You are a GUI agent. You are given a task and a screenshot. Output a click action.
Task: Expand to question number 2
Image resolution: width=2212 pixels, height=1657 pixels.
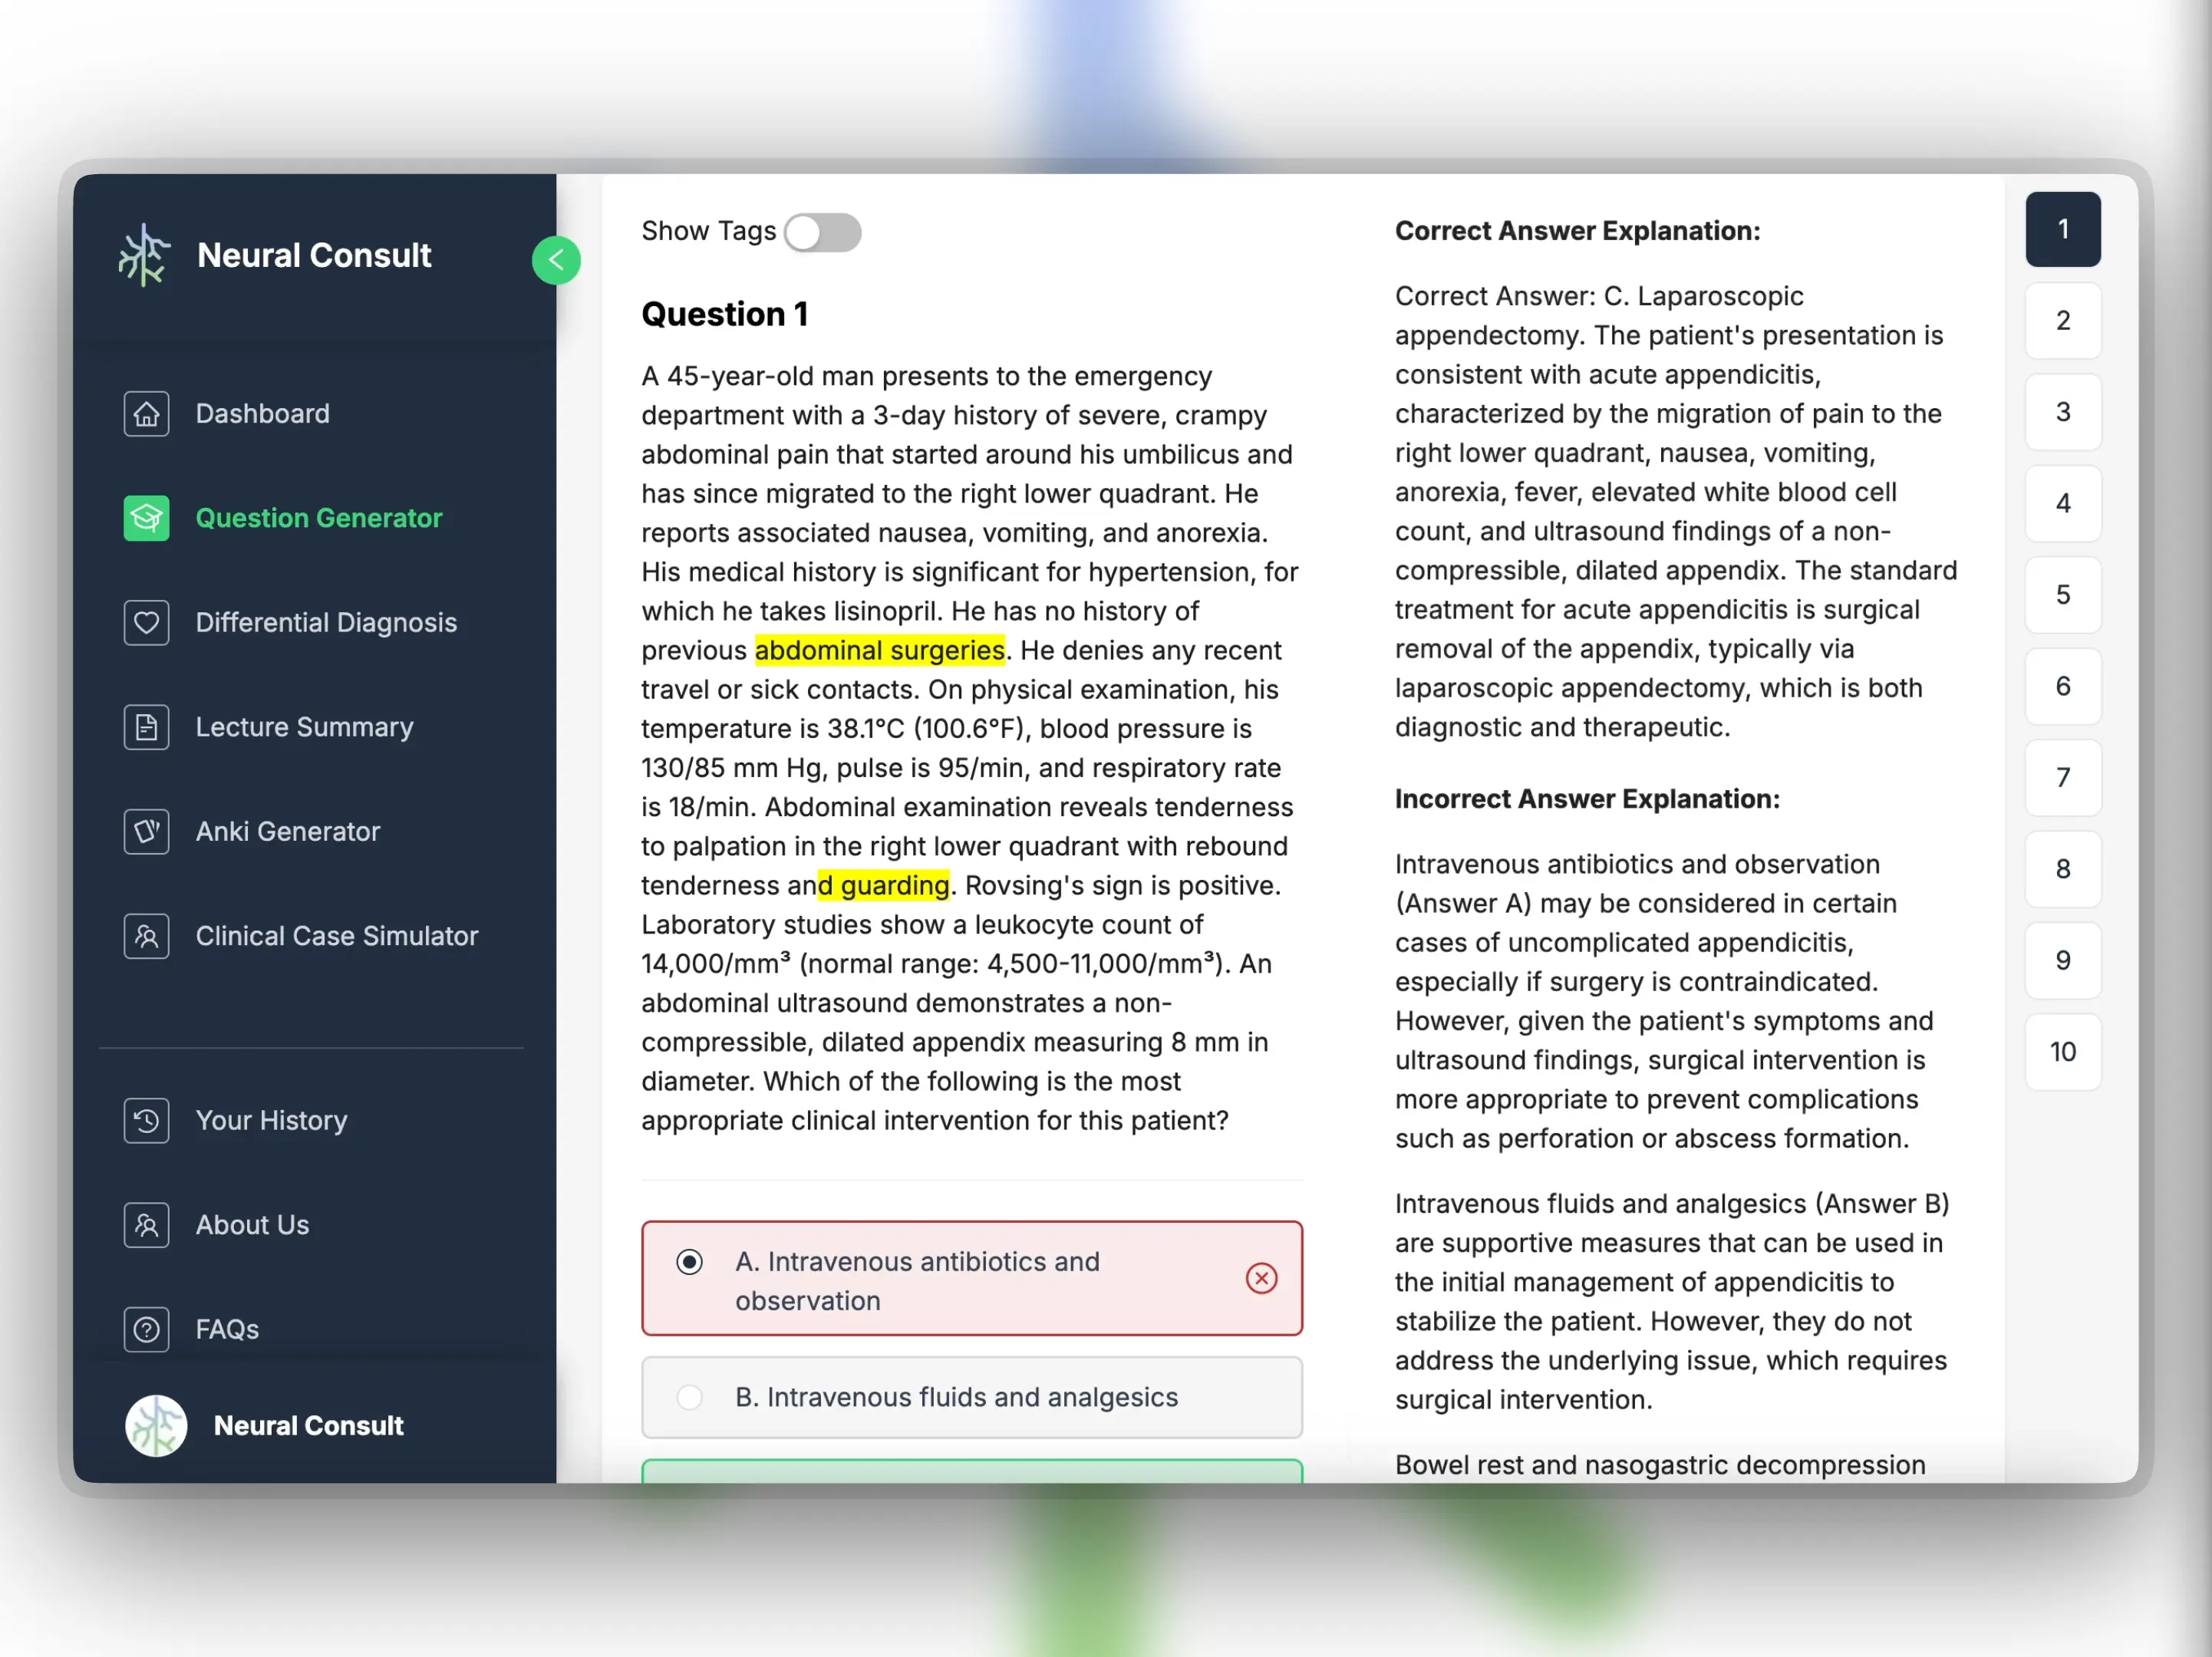(2062, 320)
